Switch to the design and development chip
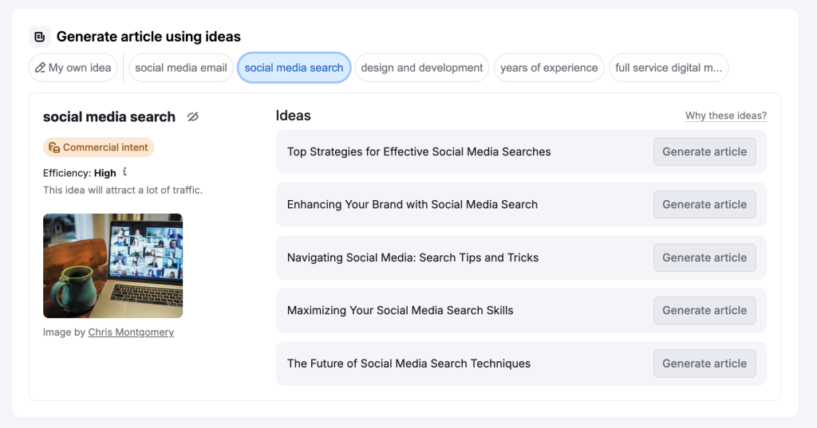The width and height of the screenshot is (817, 428). [x=421, y=68]
